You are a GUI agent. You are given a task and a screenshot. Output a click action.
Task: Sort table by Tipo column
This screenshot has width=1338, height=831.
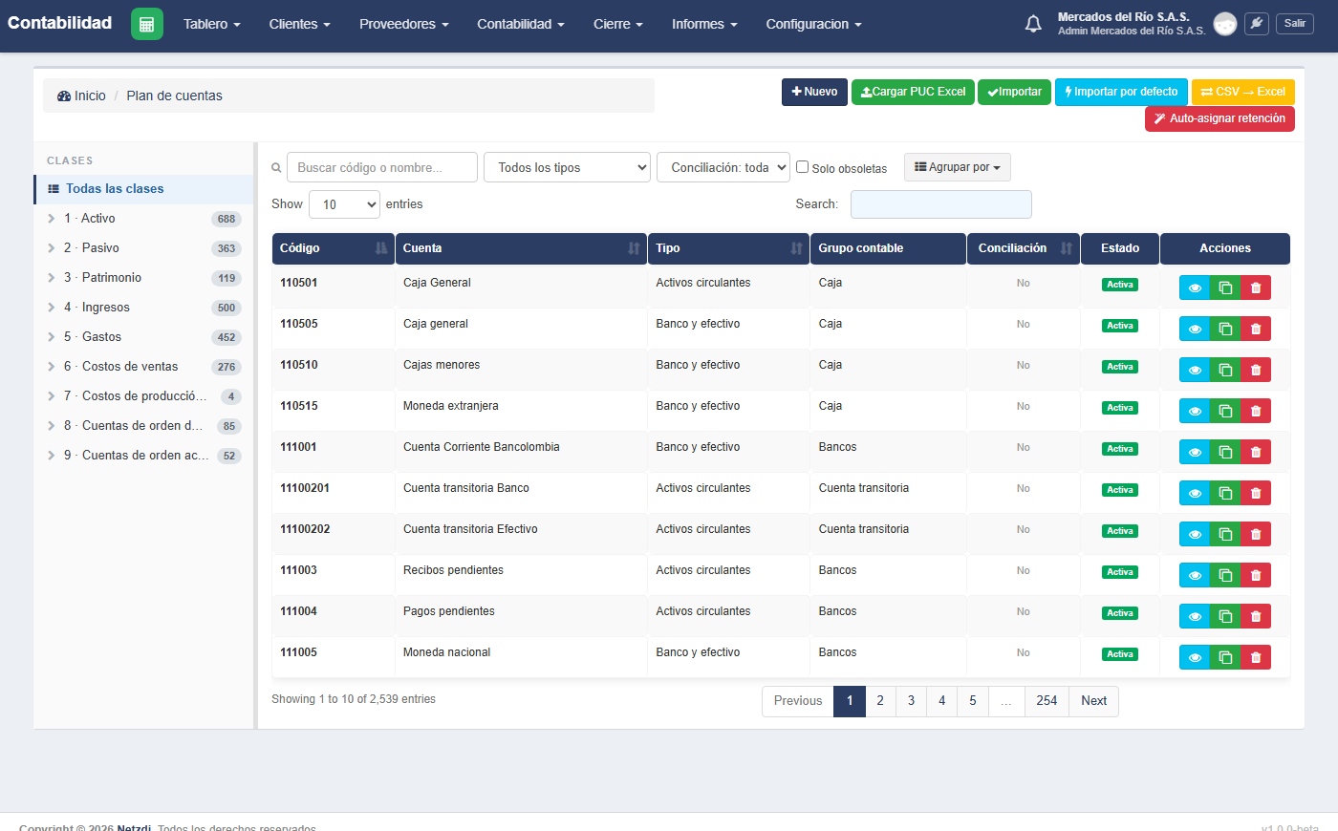click(x=729, y=248)
